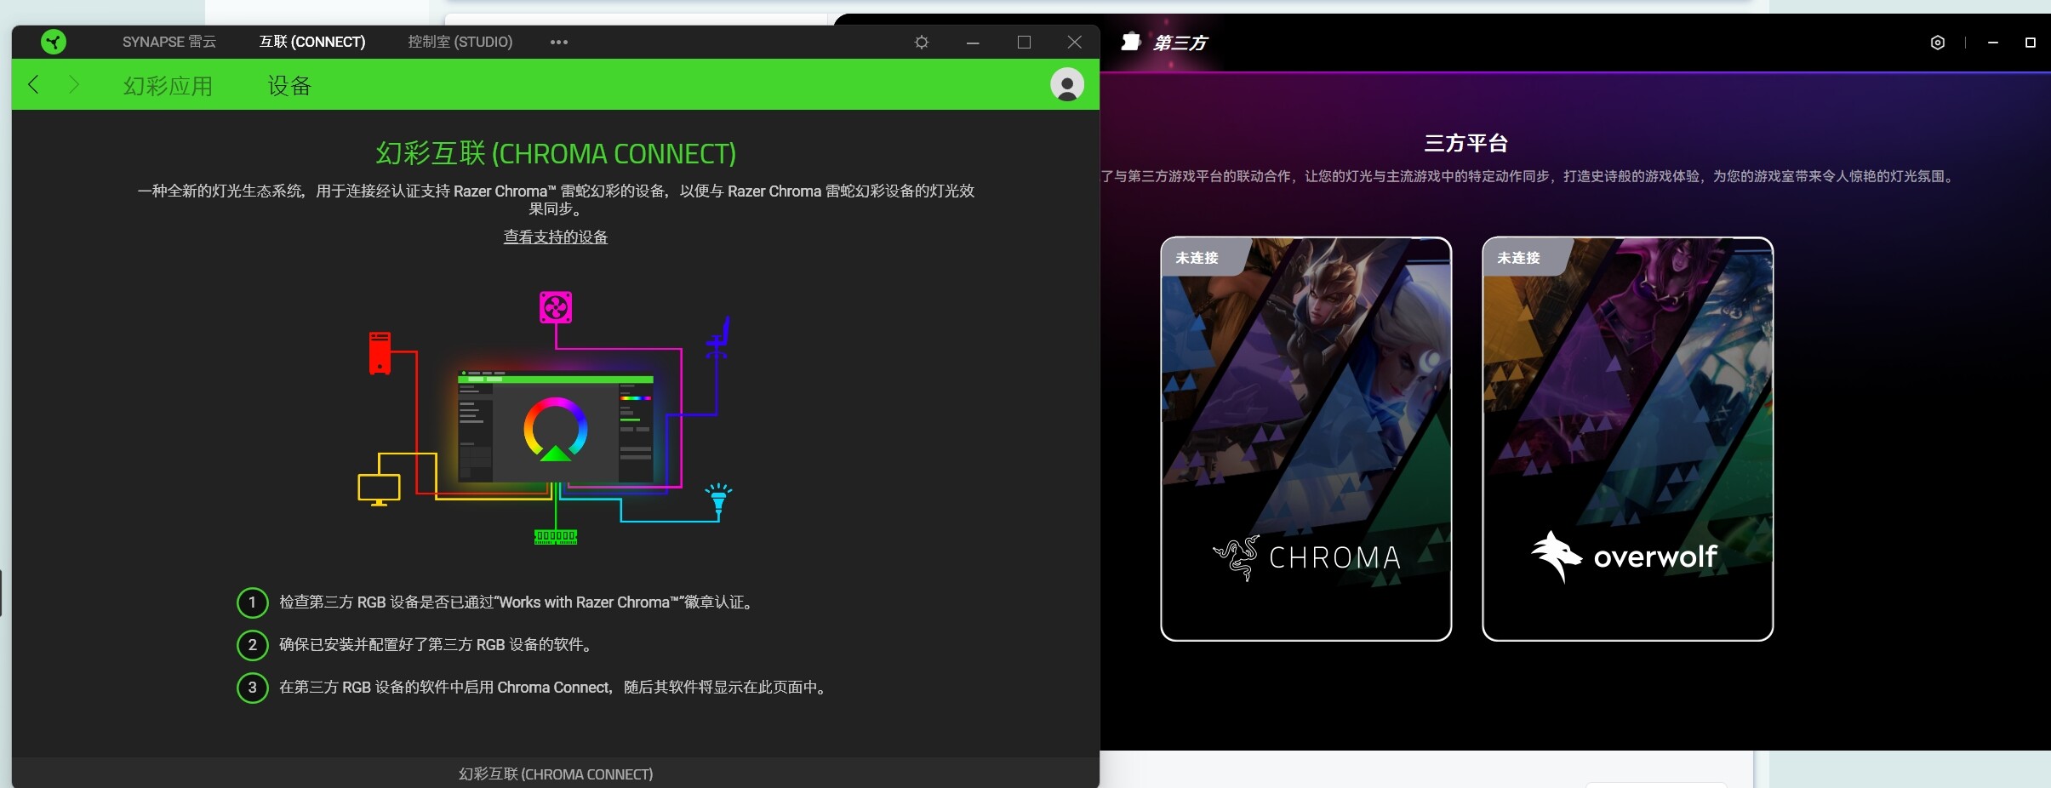Click the Razer snake CHROMA logo
The width and height of the screenshot is (2051, 788).
pos(1306,557)
